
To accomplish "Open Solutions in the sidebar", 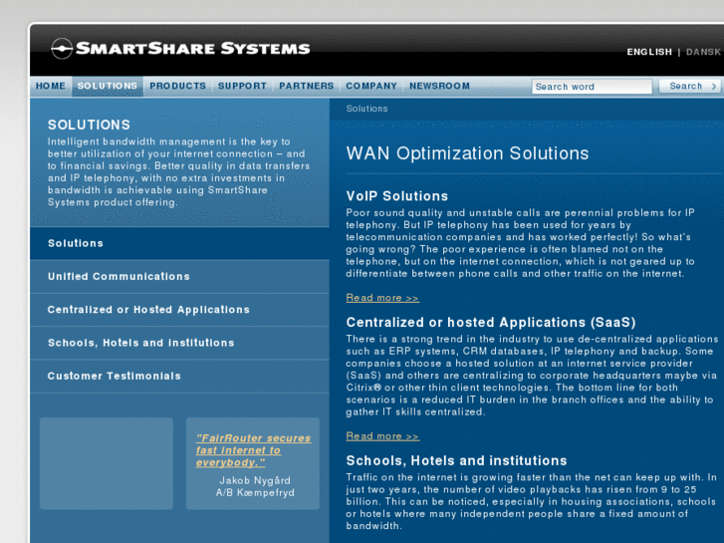I will 76,243.
